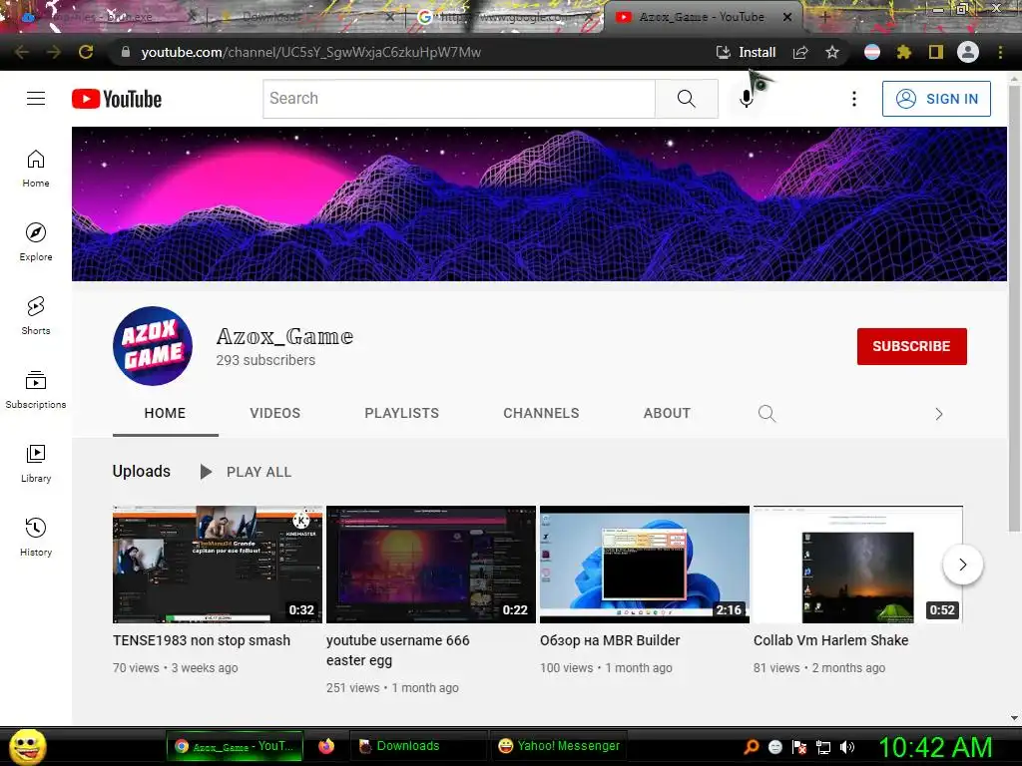
Task: Open a new browser tab with plus
Action: [824, 18]
